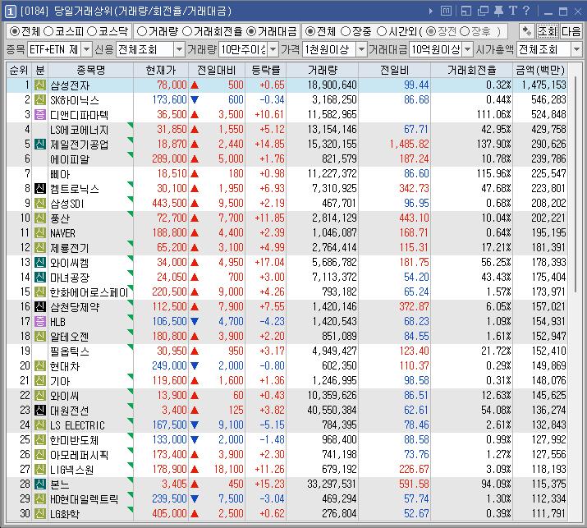Click the purple 증 badge on 디앤디파마텍 row
Viewport: 587px width, 528px height.
tap(40, 115)
